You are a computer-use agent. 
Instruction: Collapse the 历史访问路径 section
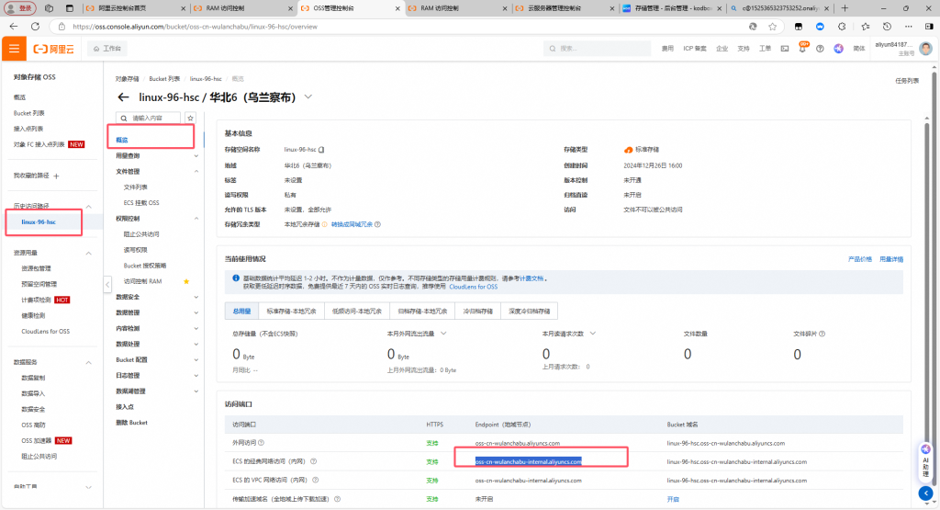(x=89, y=206)
